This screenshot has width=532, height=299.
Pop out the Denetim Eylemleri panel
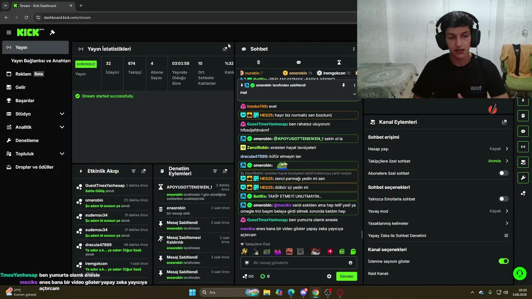[225, 171]
